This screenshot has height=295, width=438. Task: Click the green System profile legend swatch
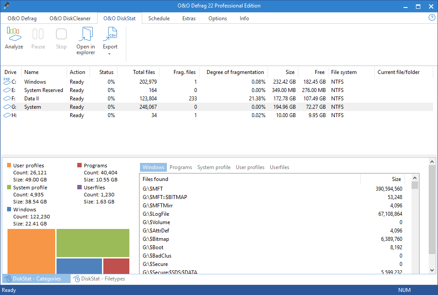[x=9, y=187]
